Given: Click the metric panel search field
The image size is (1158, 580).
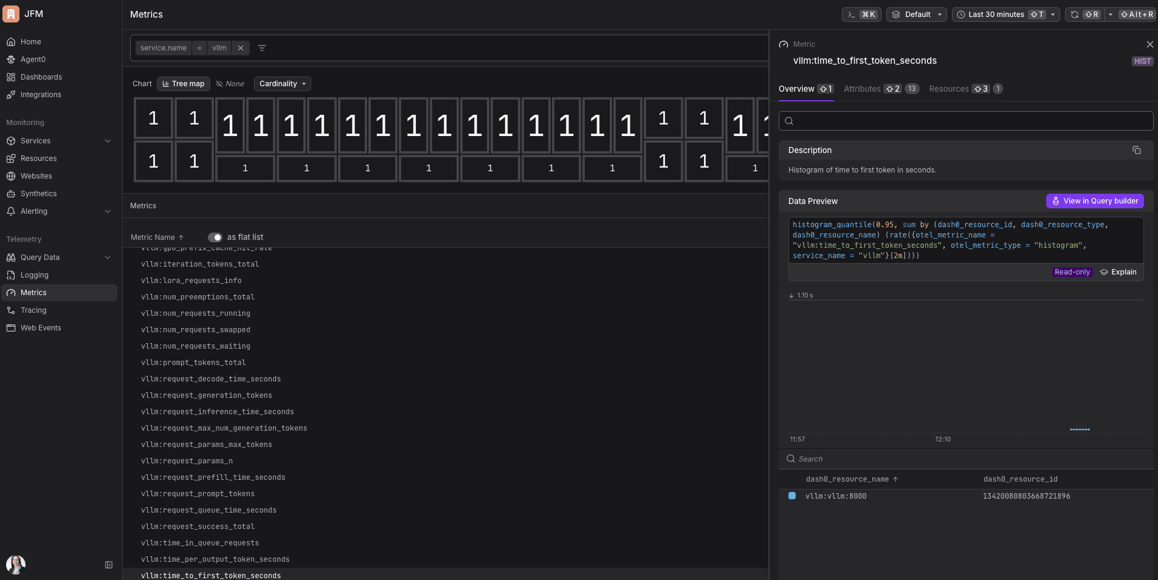Looking at the screenshot, I should pyautogui.click(x=966, y=121).
